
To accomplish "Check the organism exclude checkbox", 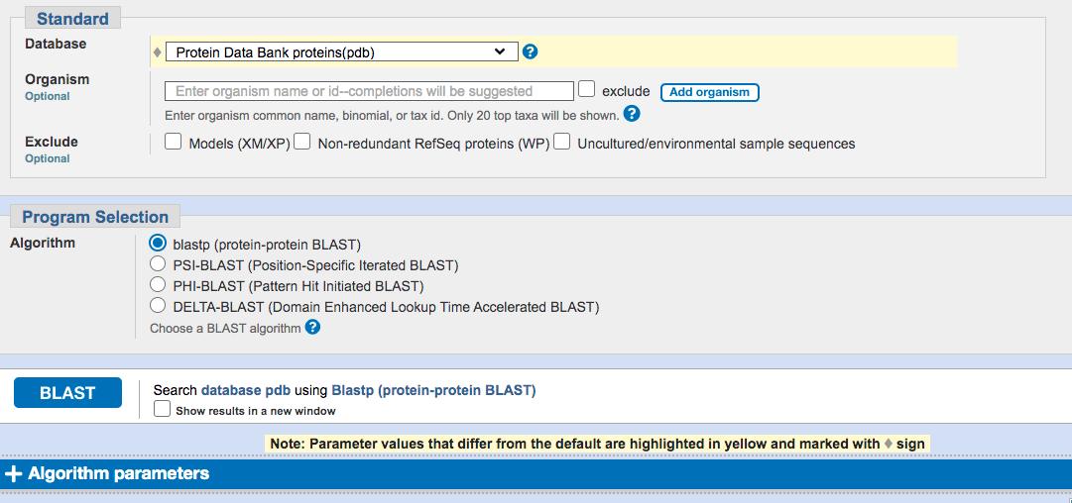I will pyautogui.click(x=587, y=90).
